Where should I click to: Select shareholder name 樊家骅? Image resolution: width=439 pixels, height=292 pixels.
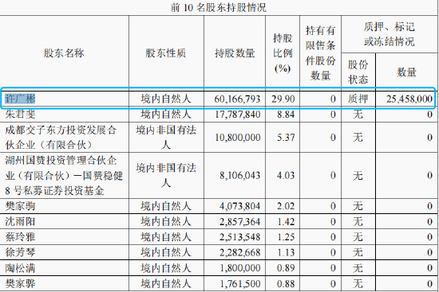[x=20, y=283]
